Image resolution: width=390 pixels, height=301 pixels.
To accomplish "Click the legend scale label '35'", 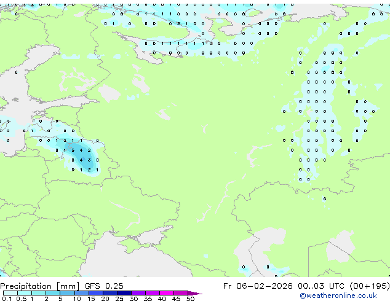I will [148, 299].
